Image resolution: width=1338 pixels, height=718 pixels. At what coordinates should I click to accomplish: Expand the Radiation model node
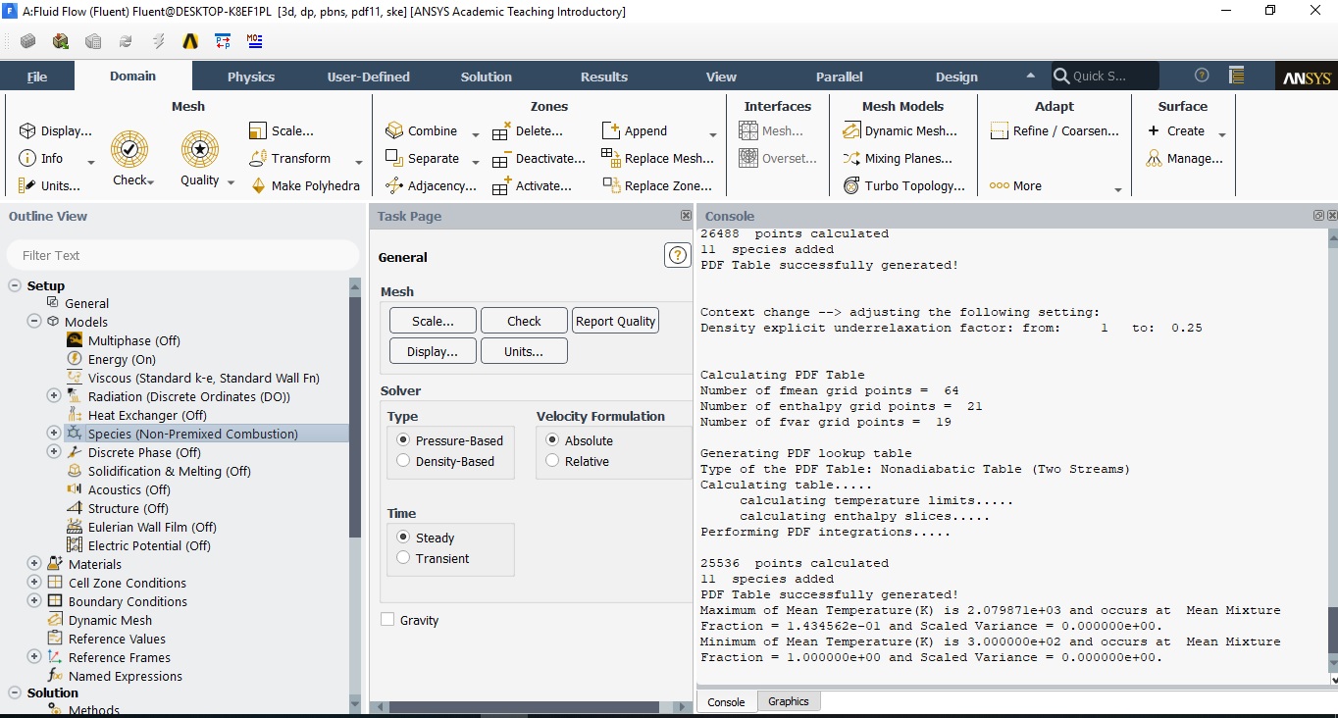tap(54, 395)
